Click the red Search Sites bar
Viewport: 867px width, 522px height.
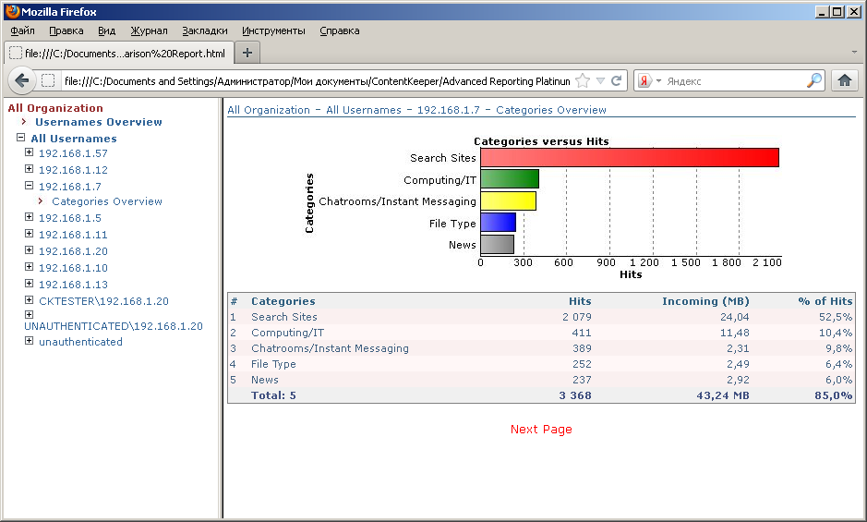(630, 158)
